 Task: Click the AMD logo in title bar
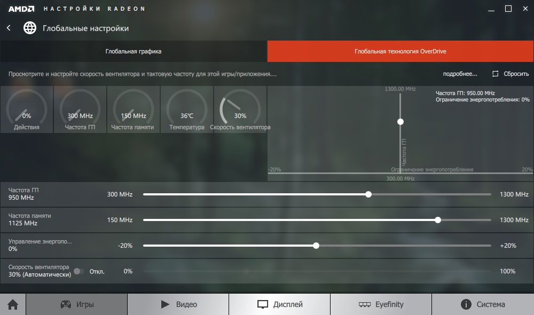click(21, 9)
